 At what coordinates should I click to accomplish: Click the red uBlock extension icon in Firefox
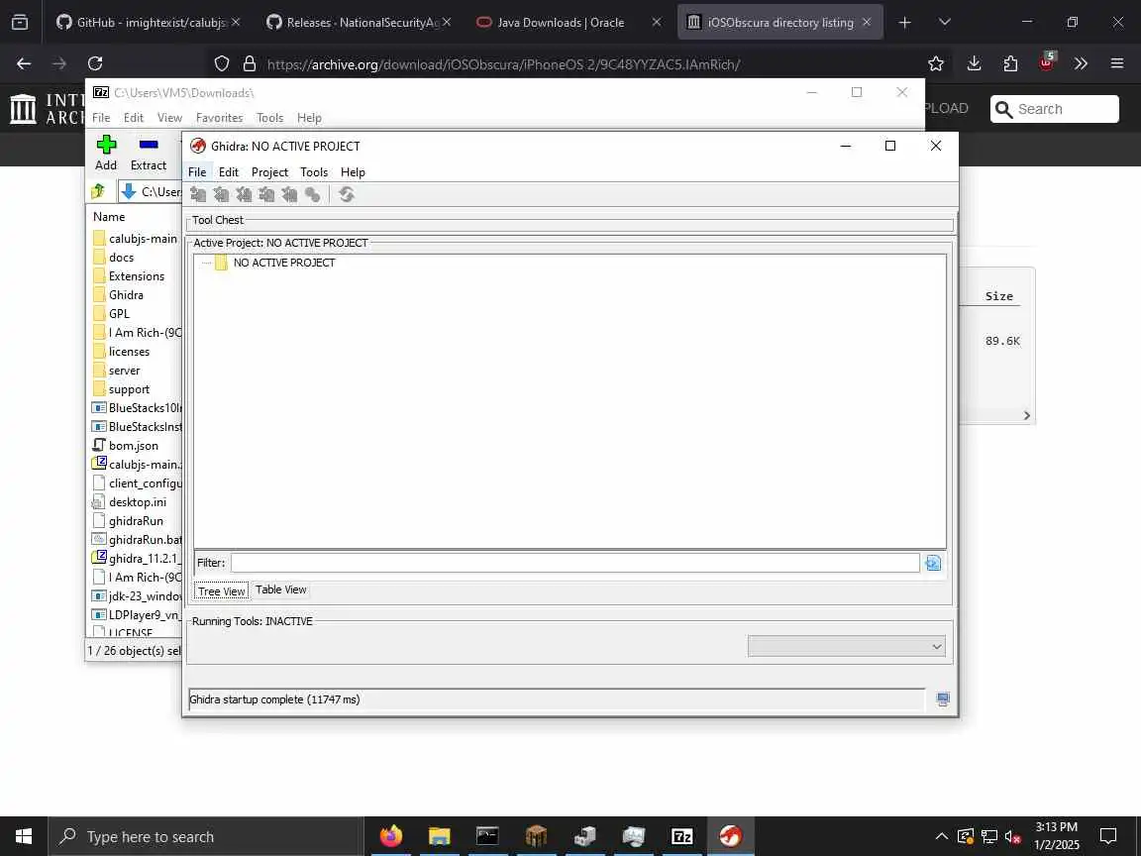[x=1046, y=62]
